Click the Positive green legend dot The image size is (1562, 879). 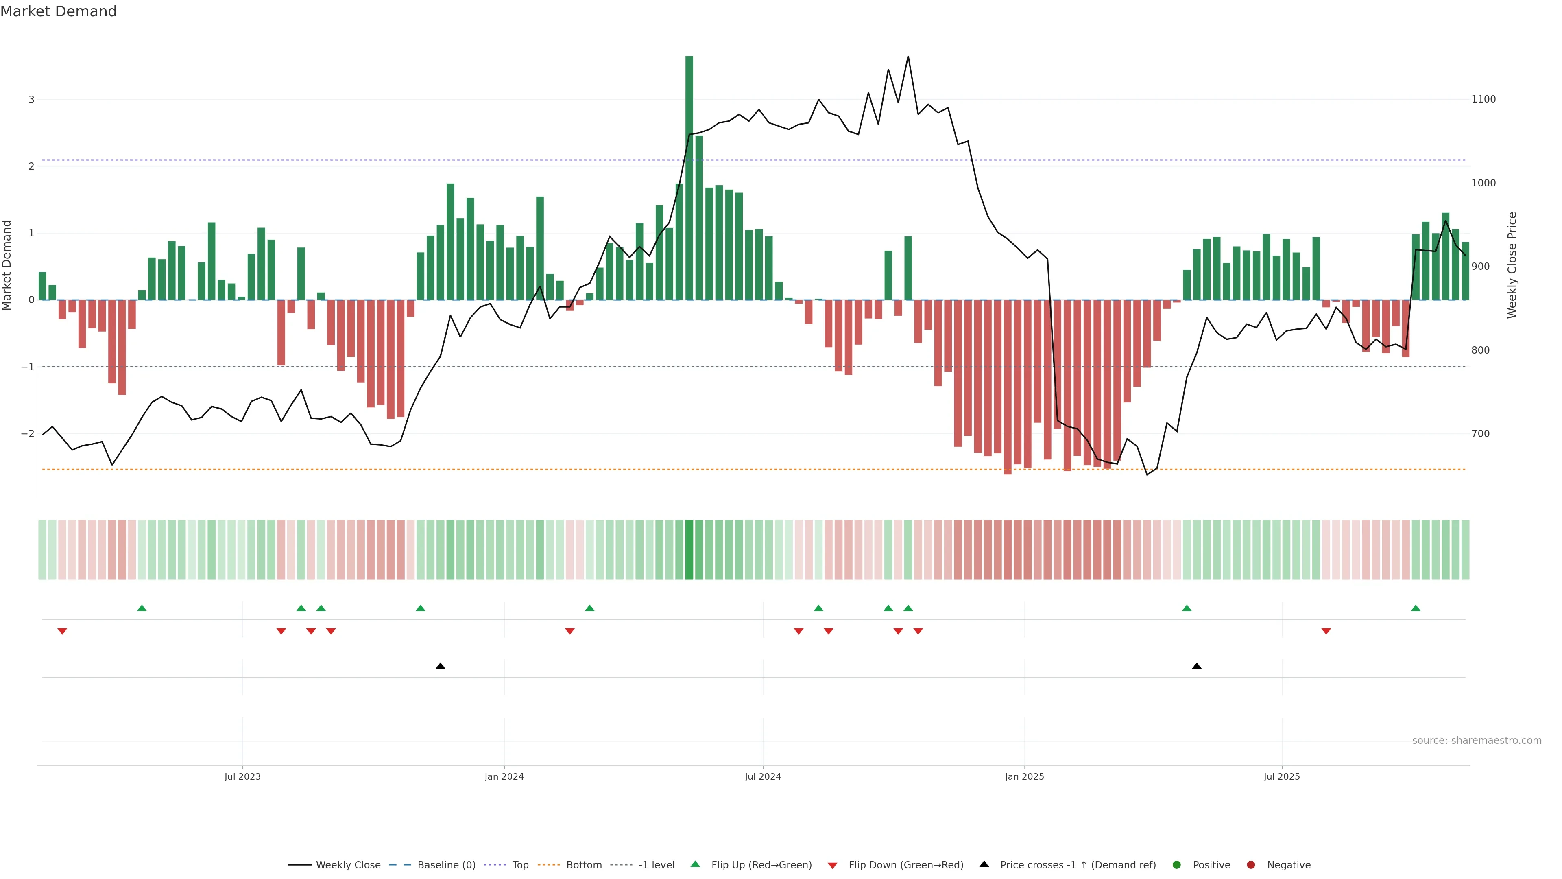[x=1177, y=865]
